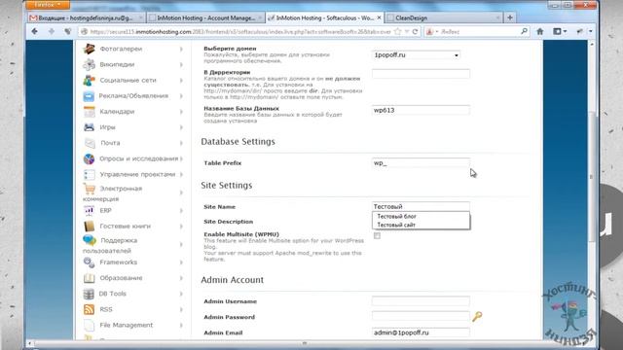Image resolution: width=623 pixels, height=350 pixels.
Task: Expand the RSS category arrow
Action: tap(181, 309)
